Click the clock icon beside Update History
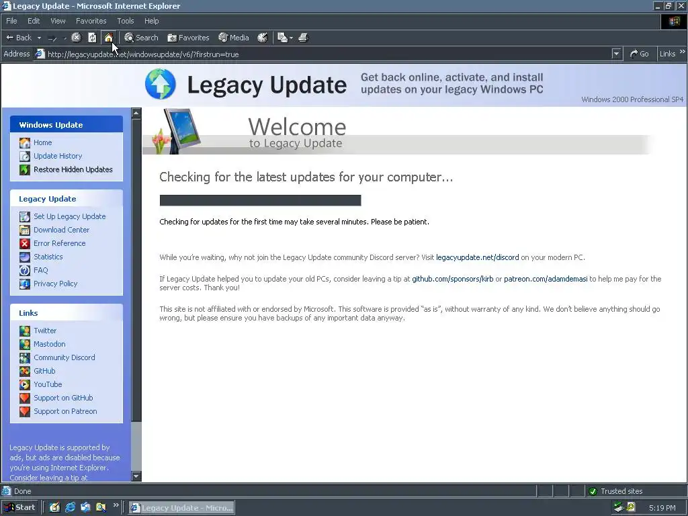 (25, 156)
